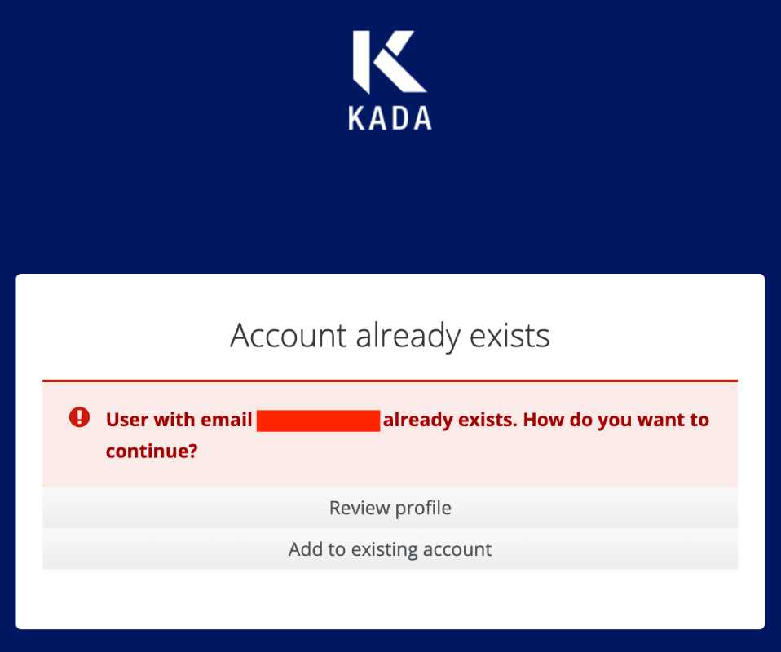Click the KADA wordmark text

390,118
